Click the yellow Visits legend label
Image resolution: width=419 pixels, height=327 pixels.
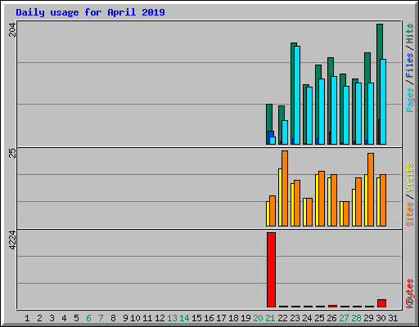tap(410, 178)
